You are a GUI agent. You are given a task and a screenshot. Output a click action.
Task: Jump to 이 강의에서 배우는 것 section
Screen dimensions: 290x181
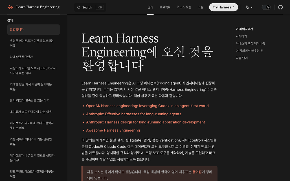(x=249, y=51)
